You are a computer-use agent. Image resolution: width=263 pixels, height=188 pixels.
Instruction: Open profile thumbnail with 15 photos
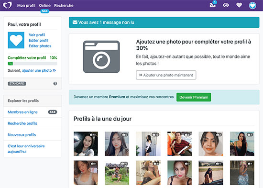86,144
